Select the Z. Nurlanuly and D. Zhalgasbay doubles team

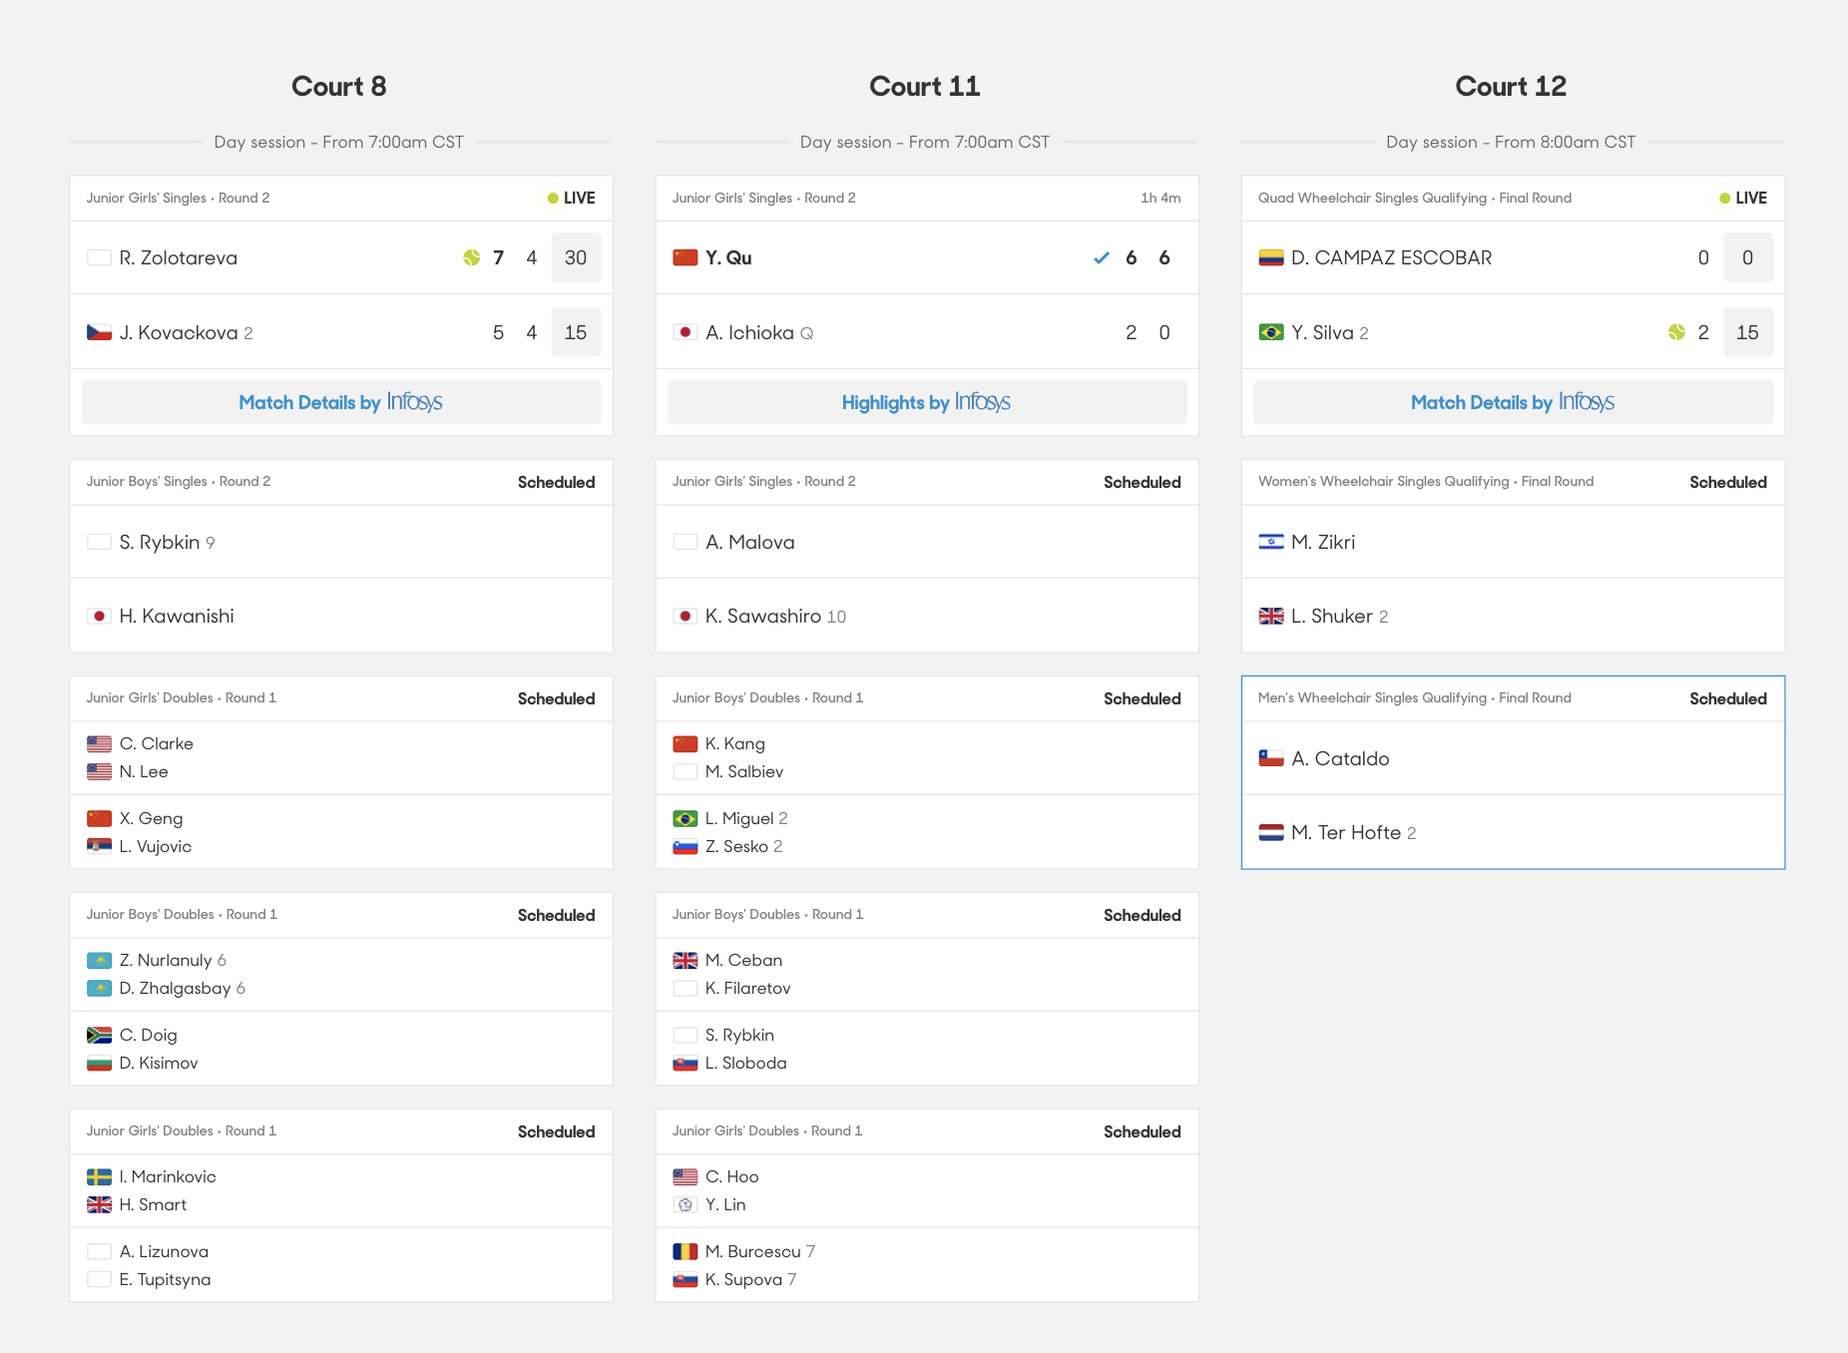pos(182,974)
